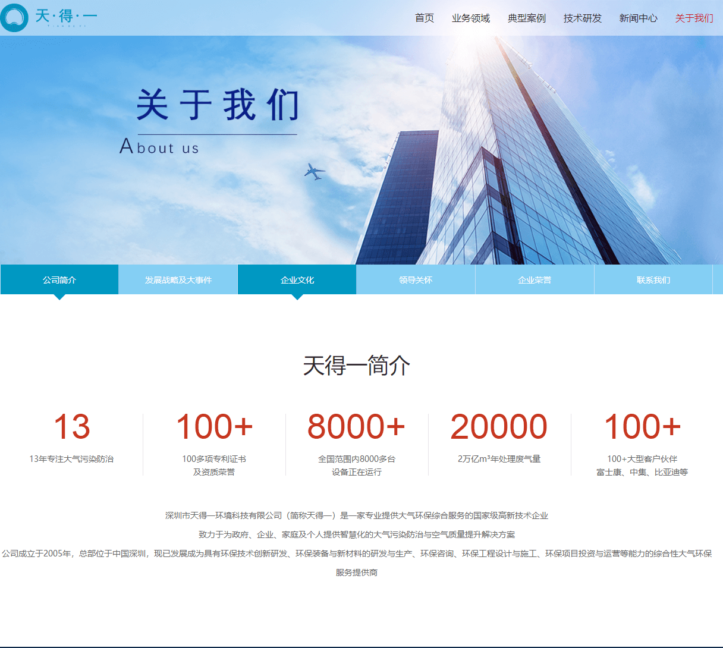
Task: Click the 天得一 company logo icon
Action: pyautogui.click(x=14, y=18)
